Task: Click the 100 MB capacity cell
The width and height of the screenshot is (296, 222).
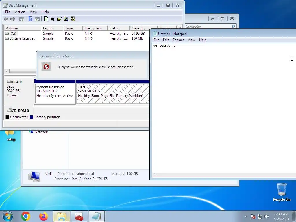Action: coord(137,38)
